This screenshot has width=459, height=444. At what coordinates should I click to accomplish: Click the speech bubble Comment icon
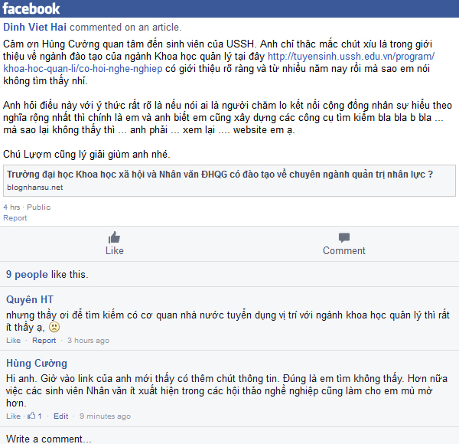coord(344,237)
